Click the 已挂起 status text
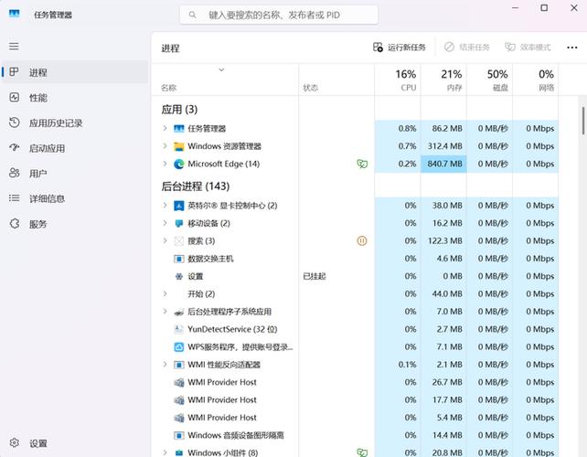 pos(315,276)
